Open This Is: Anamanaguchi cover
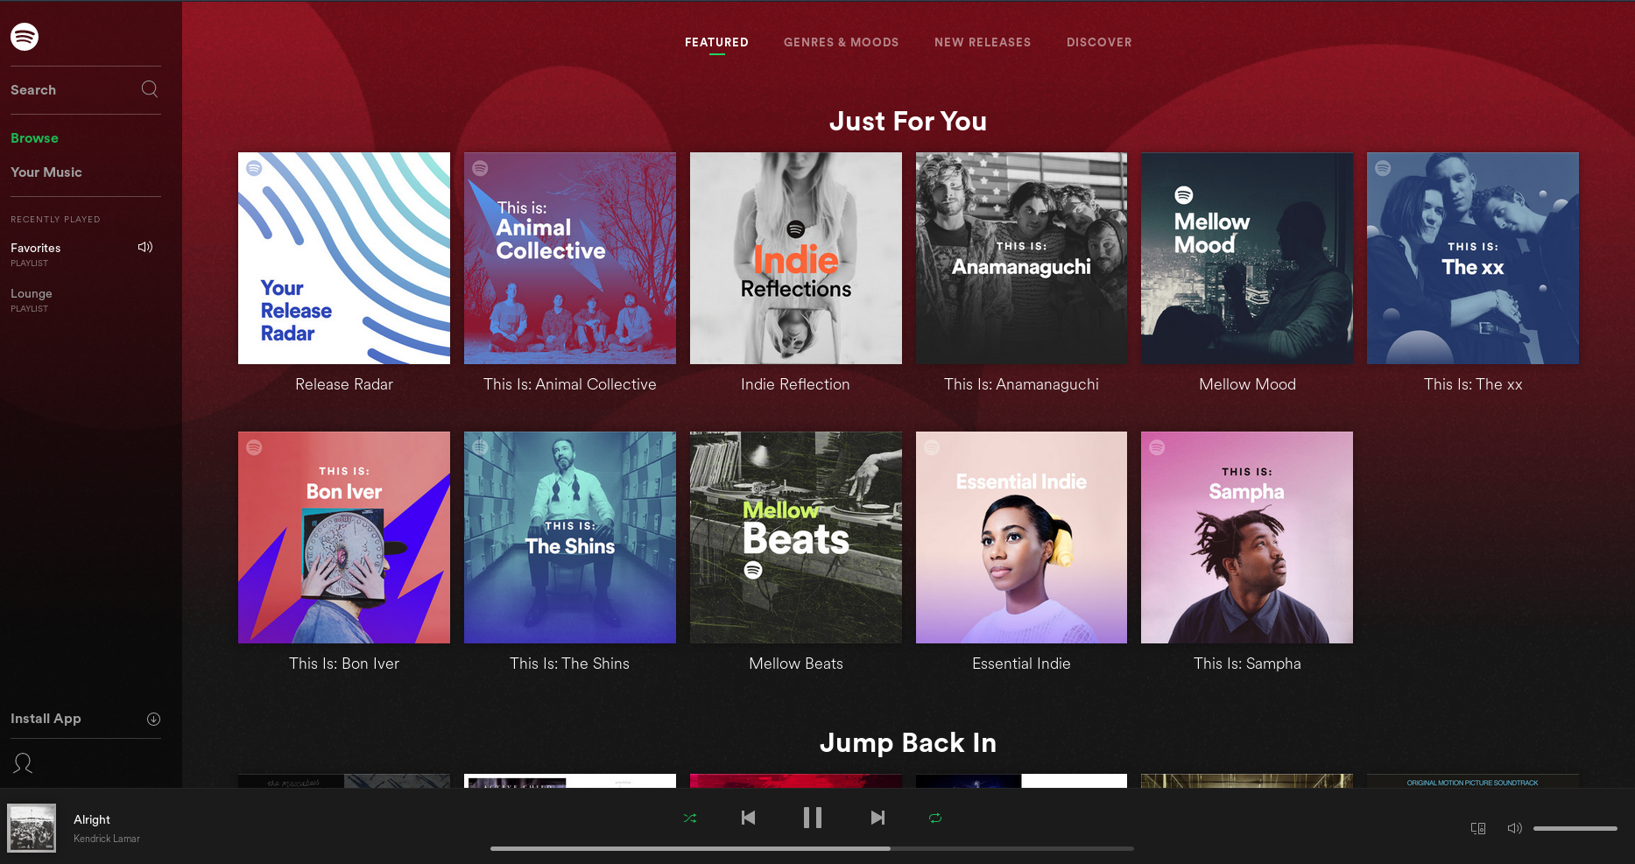 point(1021,258)
